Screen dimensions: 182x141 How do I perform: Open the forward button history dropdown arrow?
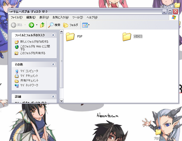coord(37,25)
